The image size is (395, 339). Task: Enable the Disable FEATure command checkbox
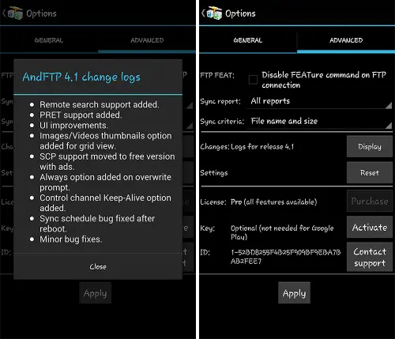253,80
